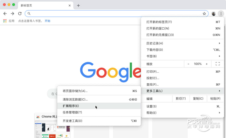Image resolution: width=226 pixels, height=138 pixels.
Task: Click the browser forward arrow
Action: (12, 14)
